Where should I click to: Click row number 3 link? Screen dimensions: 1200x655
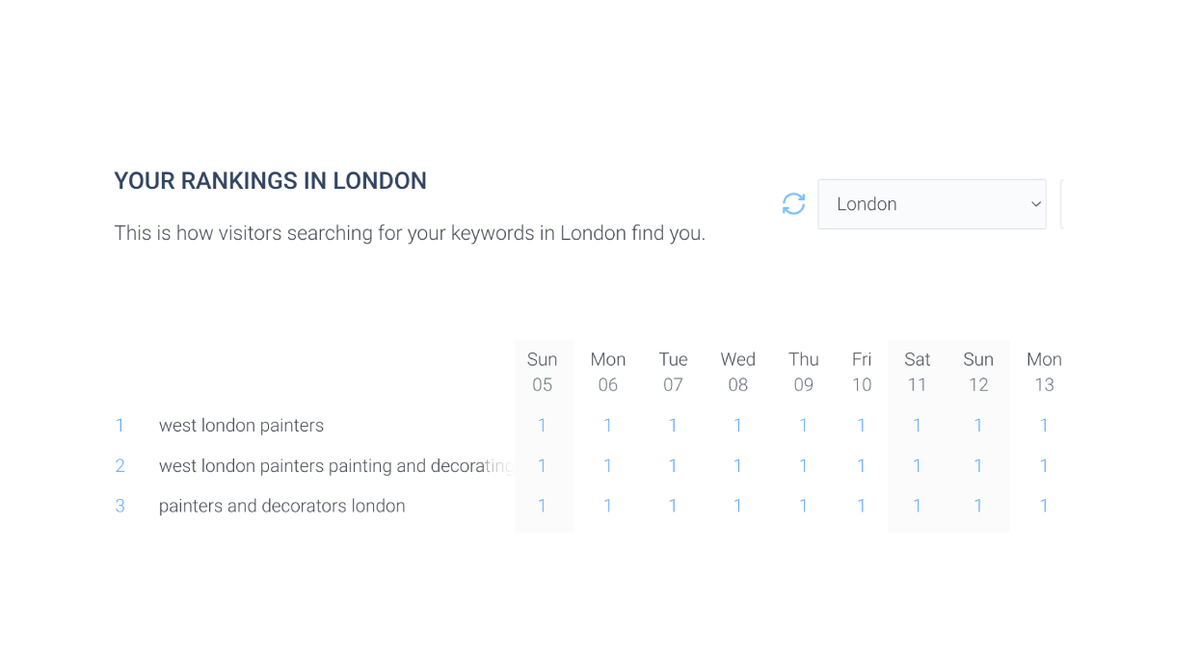120,507
